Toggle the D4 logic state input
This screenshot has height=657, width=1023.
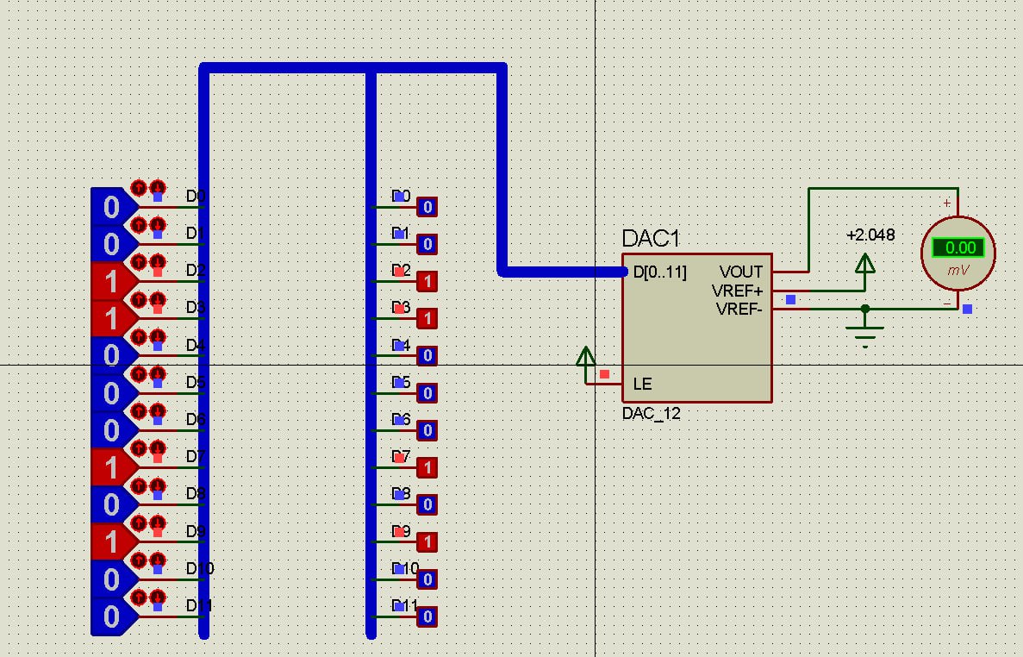click(114, 355)
